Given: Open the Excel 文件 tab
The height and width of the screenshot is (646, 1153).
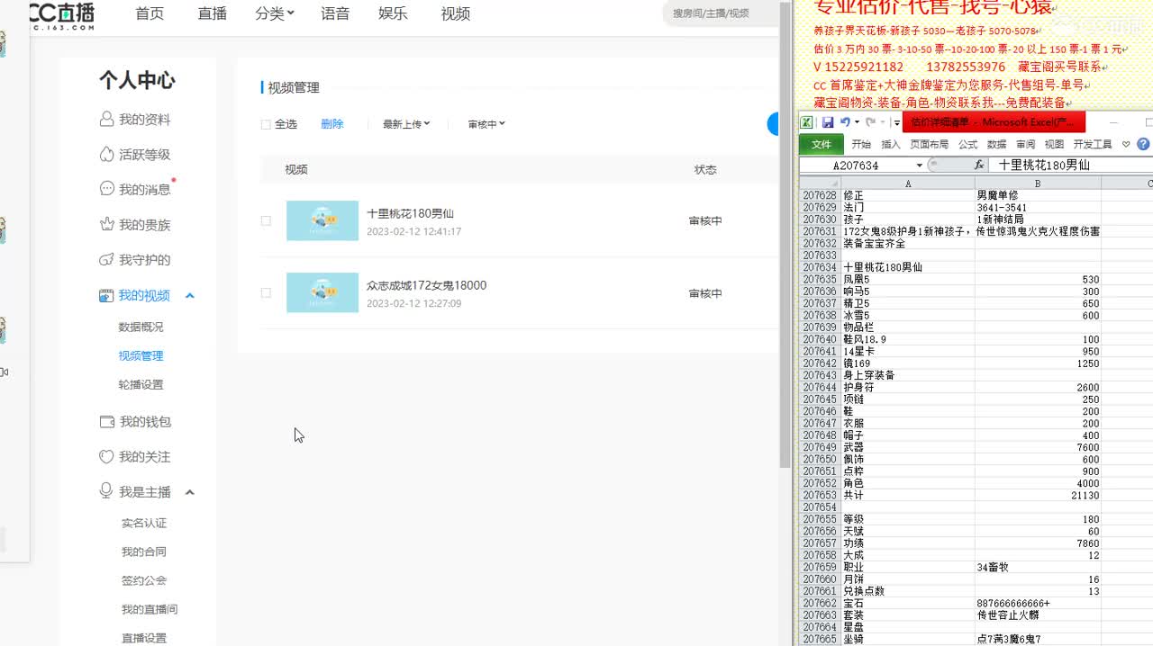Looking at the screenshot, I should click(822, 144).
